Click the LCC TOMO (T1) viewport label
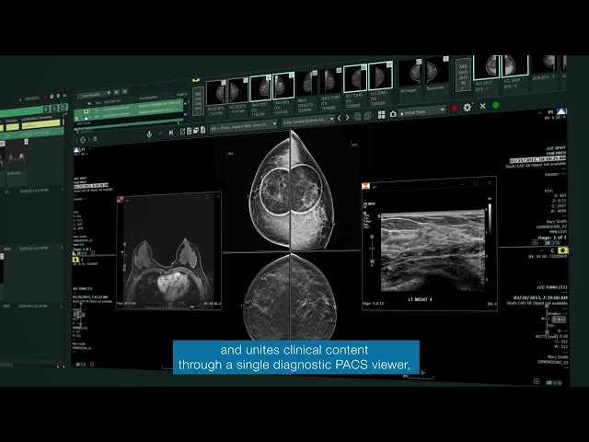The image size is (589, 442). point(552,287)
